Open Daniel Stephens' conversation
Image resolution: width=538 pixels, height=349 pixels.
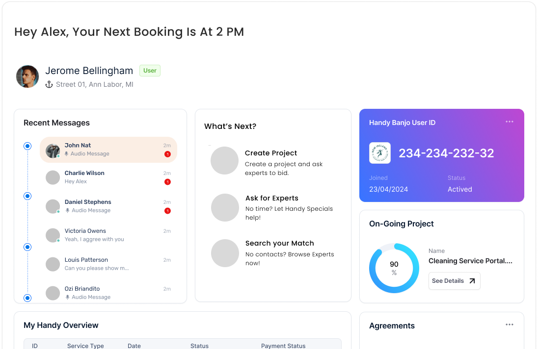coord(108,206)
